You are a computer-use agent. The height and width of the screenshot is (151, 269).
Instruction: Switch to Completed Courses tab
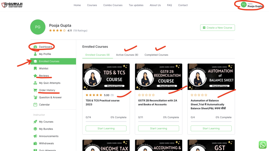tap(156, 55)
